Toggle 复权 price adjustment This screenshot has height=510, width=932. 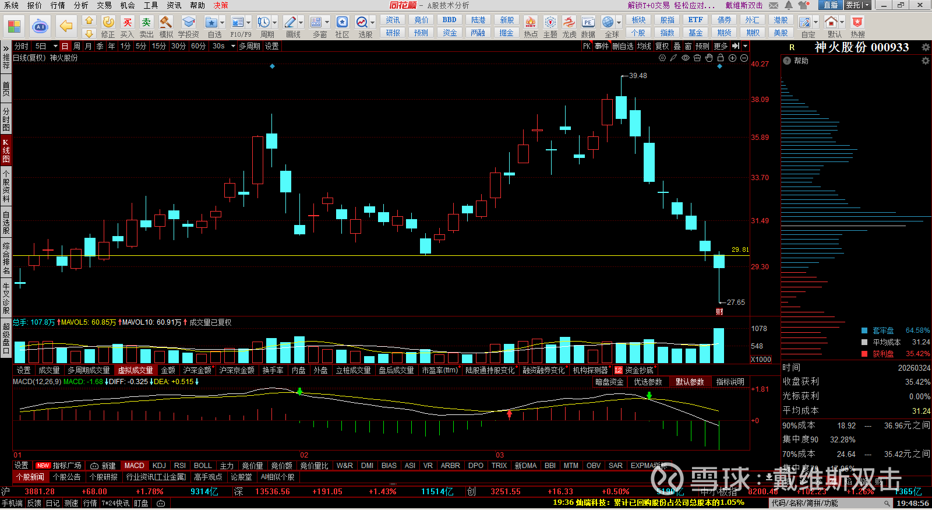662,46
